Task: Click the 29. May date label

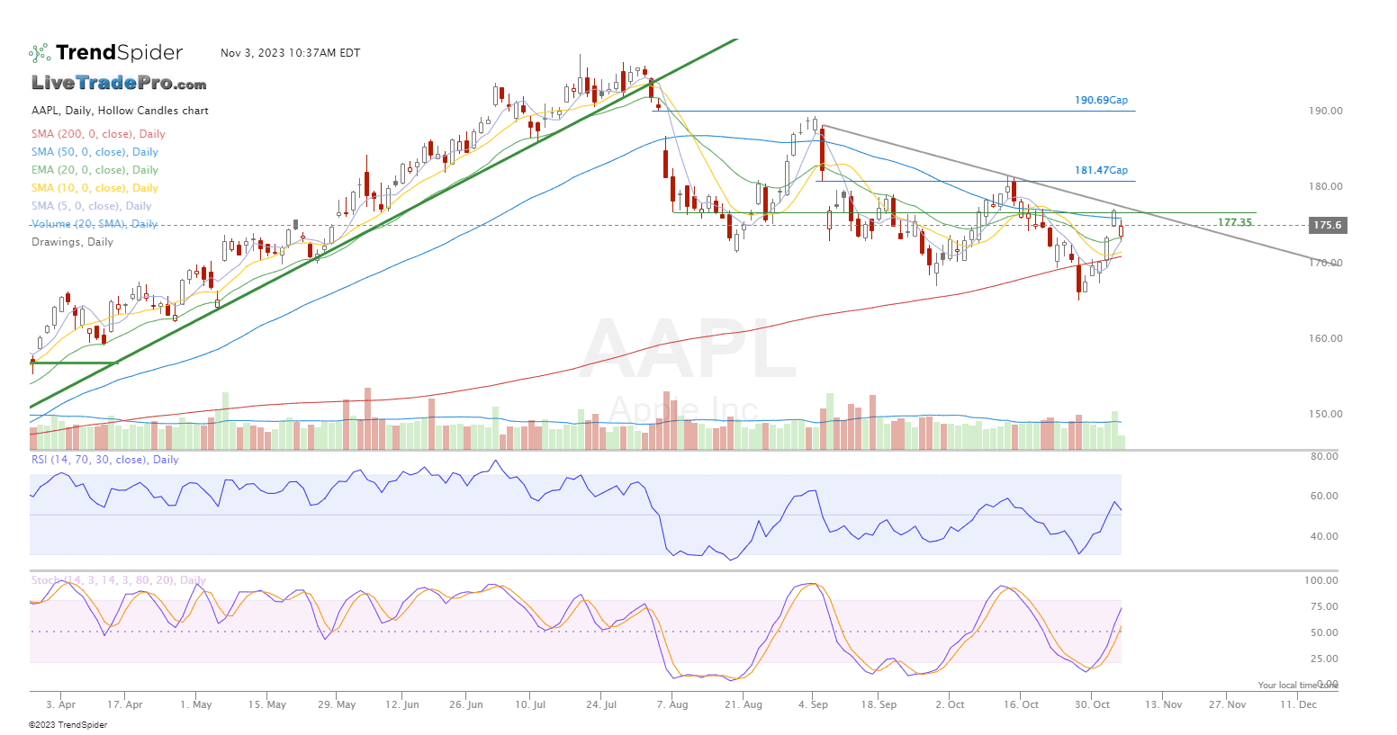Action: click(x=337, y=704)
